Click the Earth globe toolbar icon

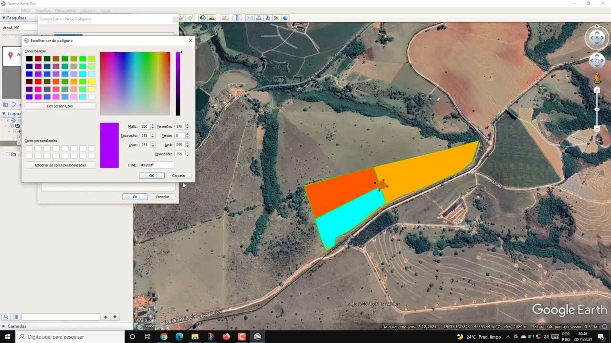tap(285, 18)
